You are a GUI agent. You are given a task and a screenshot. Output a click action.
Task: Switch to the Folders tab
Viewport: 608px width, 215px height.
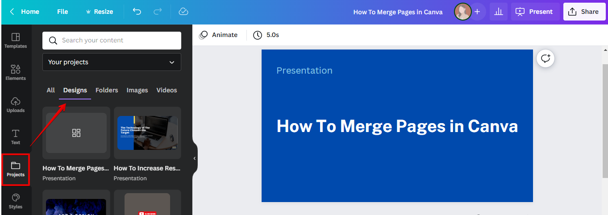[107, 90]
